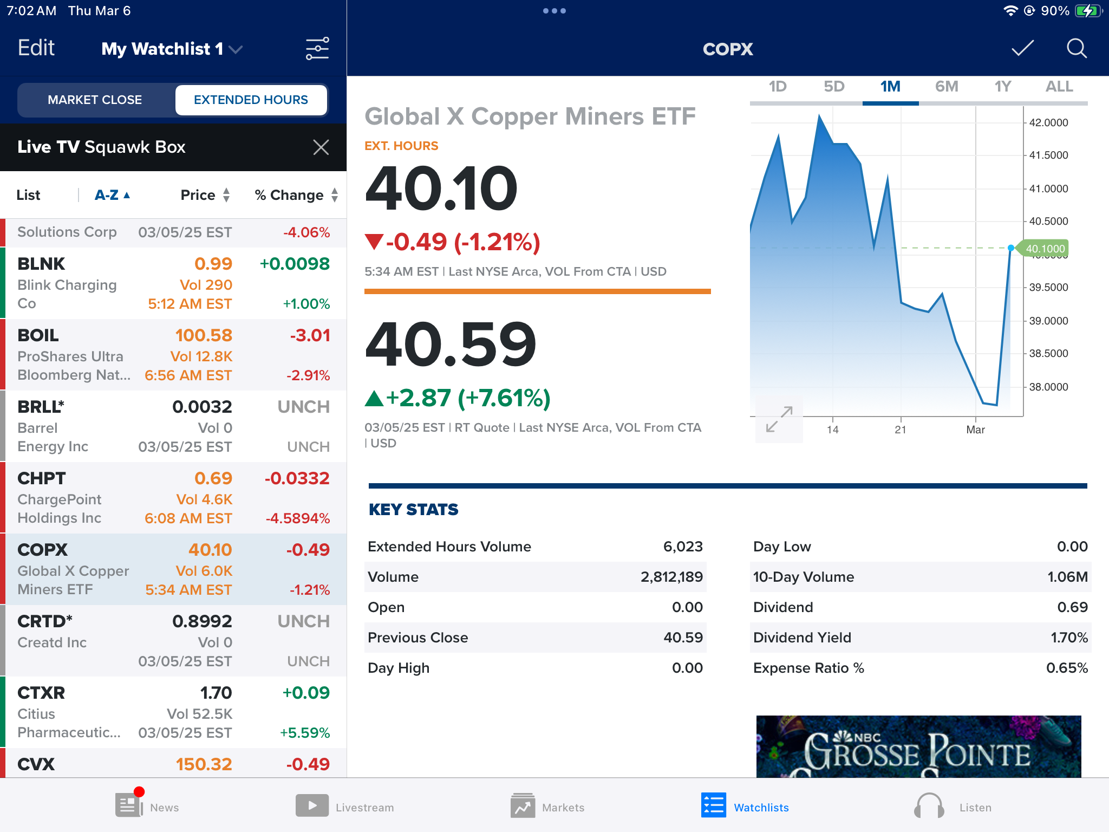Tap the Previous Close 40.59 row
Viewport: 1109px width, 832px height.
(x=535, y=638)
